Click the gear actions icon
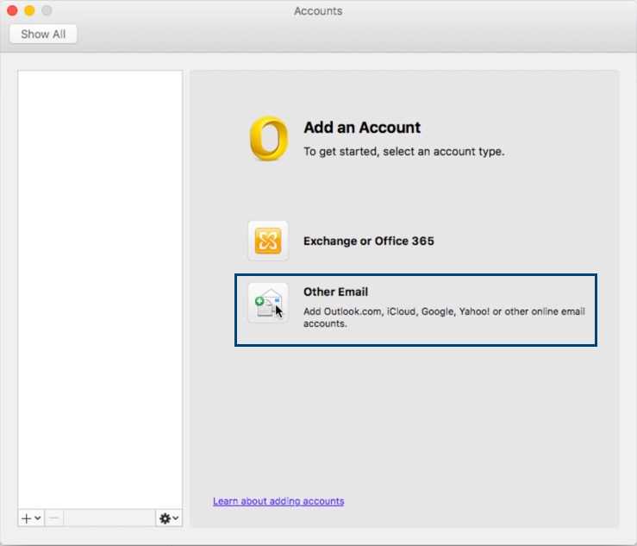Image resolution: width=637 pixels, height=546 pixels. [165, 518]
